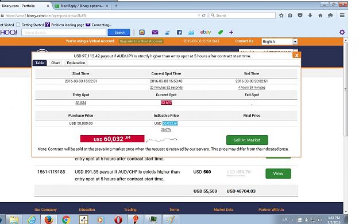Image resolution: width=359 pixels, height=224 pixels.
Task: Open the Contact Us link
Action: tap(244, 41)
